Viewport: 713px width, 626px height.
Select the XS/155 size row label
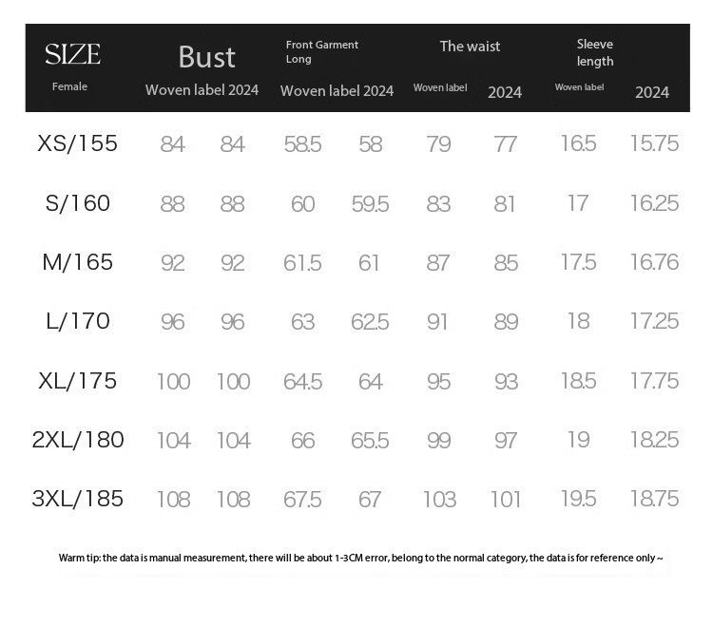(77, 143)
